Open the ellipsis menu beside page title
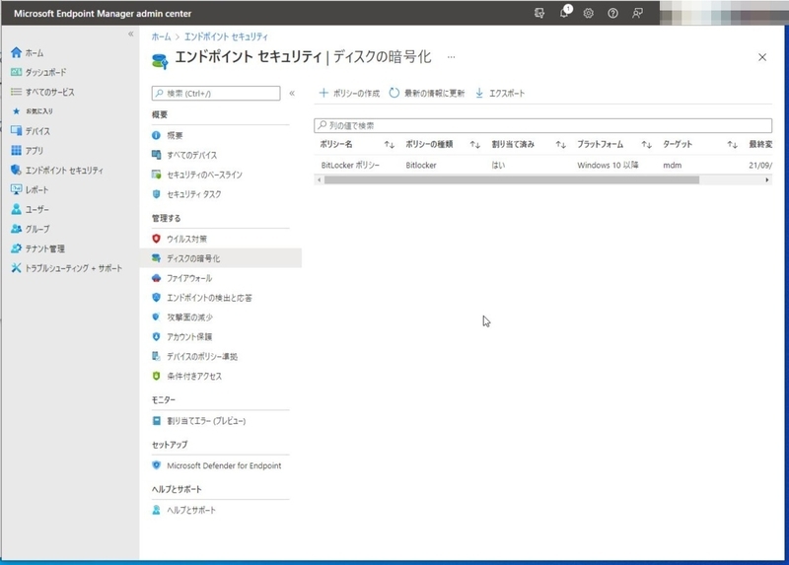 [452, 57]
